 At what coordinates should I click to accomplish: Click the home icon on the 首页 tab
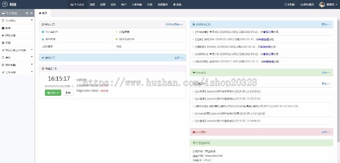40,13
